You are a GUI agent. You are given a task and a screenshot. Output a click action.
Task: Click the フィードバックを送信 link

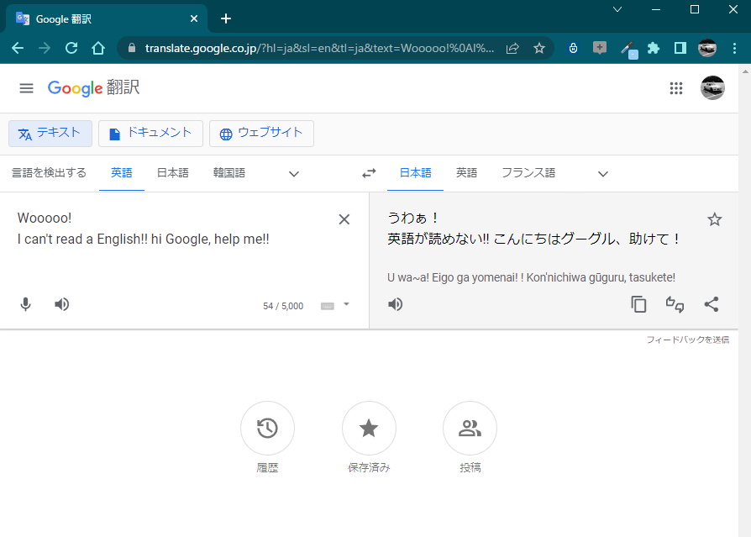688,340
